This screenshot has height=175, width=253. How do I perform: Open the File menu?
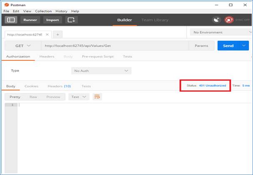[x=6, y=11]
